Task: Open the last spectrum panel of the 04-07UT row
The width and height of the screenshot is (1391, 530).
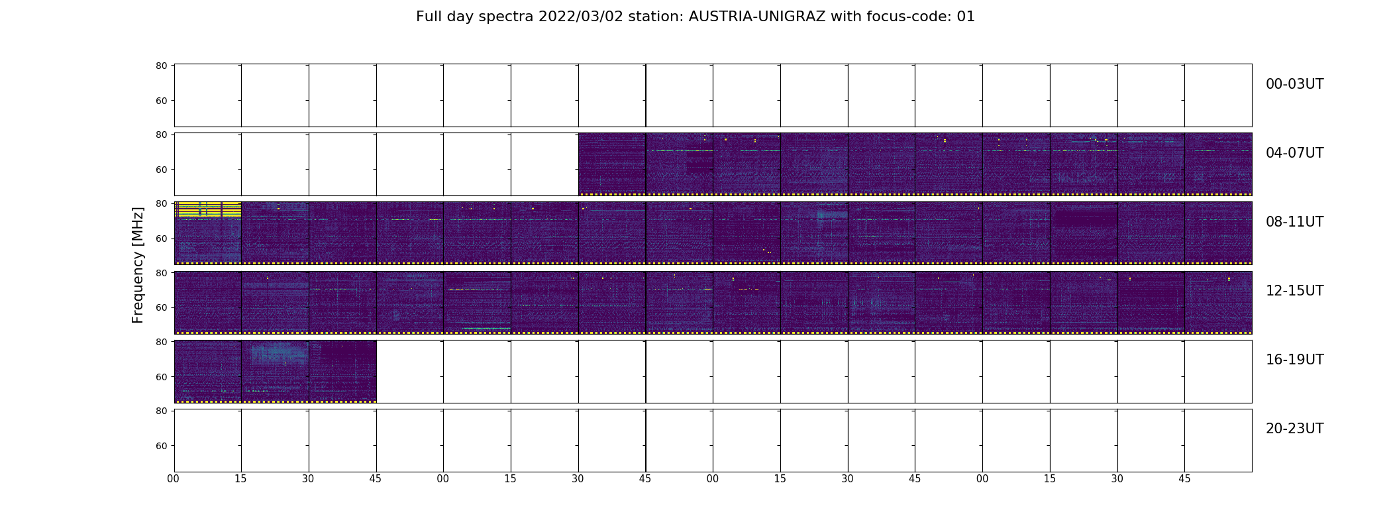Action: tap(1218, 164)
